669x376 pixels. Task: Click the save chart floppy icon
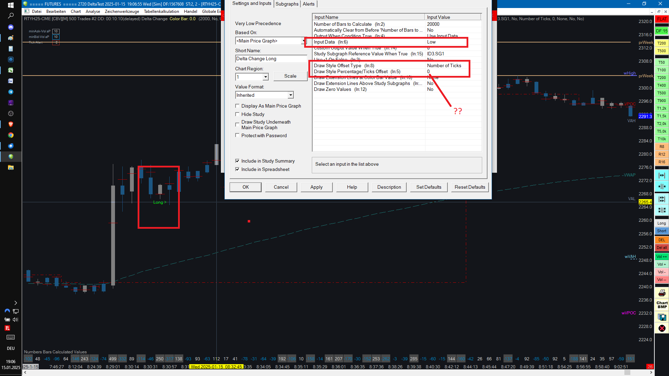(662, 317)
